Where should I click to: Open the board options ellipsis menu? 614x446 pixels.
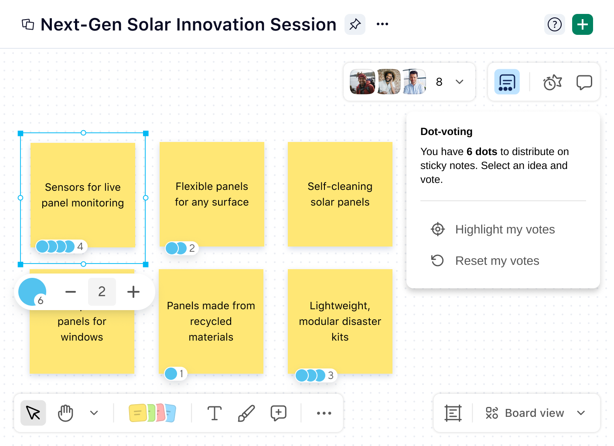pos(382,24)
